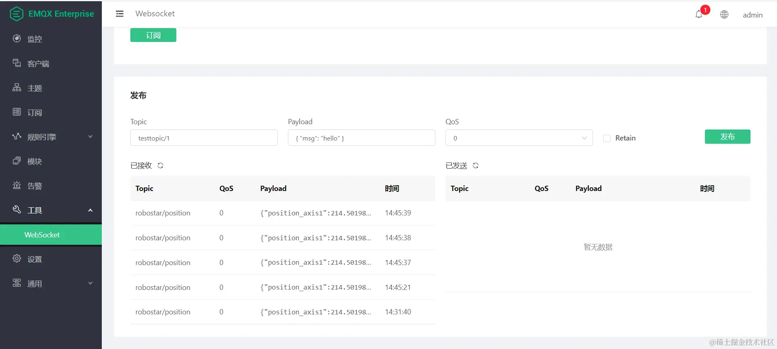The width and height of the screenshot is (777, 349).
Task: Open language selector globe icon
Action: pos(724,15)
